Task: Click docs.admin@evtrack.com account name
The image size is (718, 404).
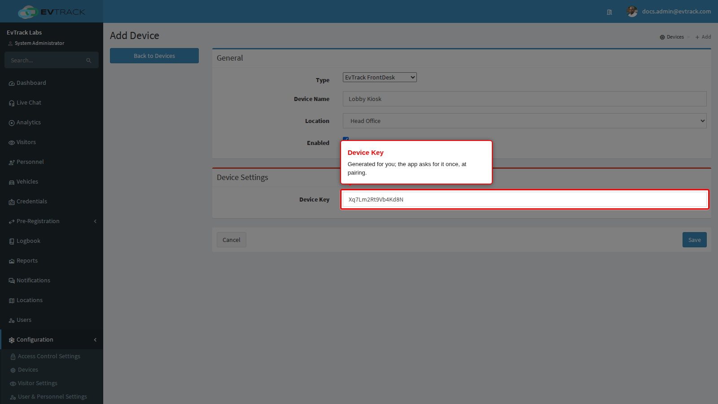Action: 676,12
